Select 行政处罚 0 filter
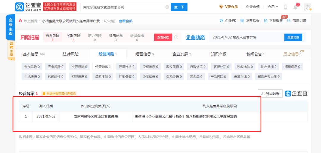Image resolution: width=321 pixels, height=153 pixels. click(198, 67)
